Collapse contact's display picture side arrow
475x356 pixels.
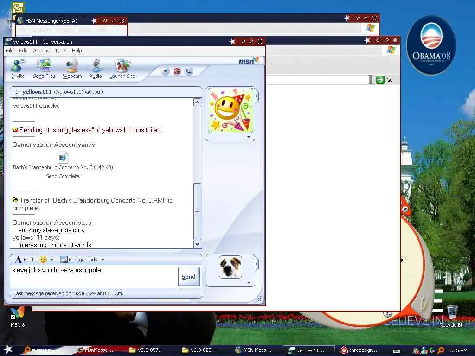point(257,96)
